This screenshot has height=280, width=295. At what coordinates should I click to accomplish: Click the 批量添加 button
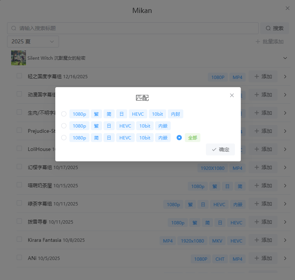[269, 42]
